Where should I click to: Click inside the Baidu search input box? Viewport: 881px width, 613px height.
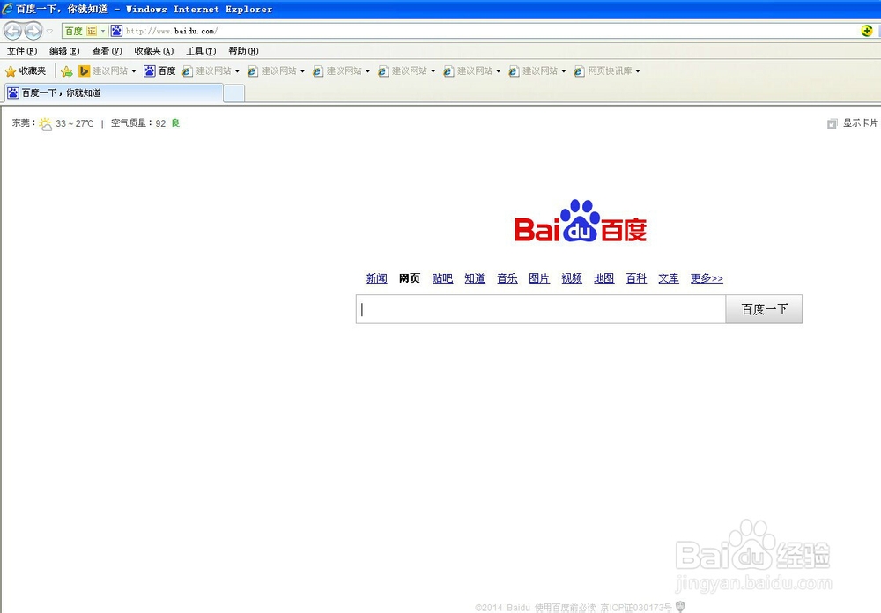[541, 309]
